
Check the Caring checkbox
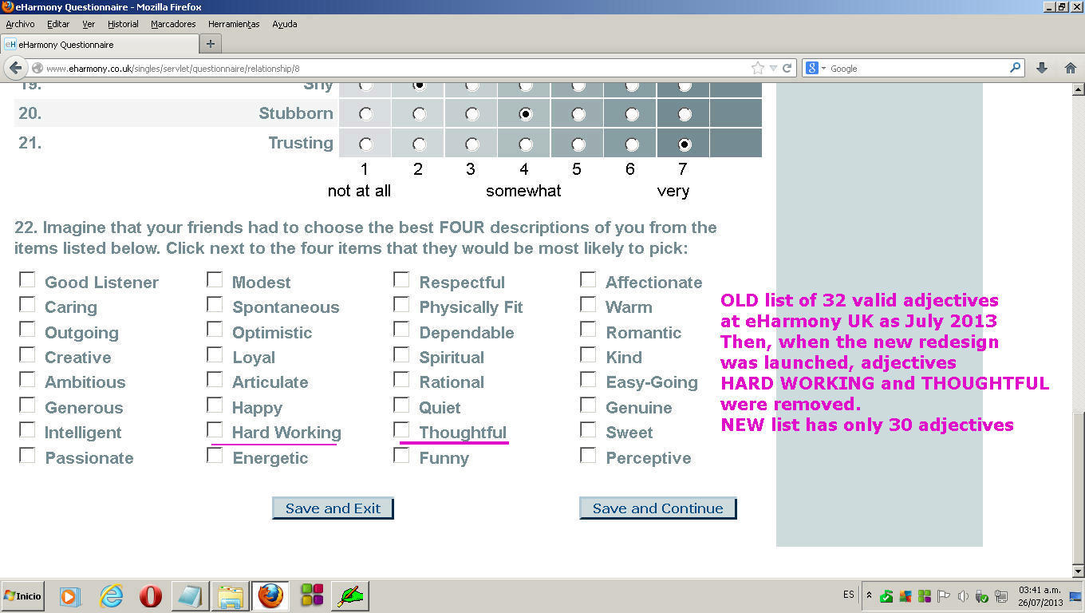[27, 304]
